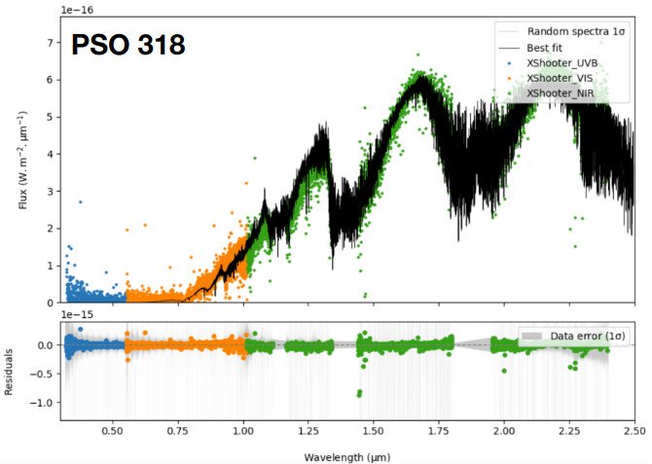Click the isolated blue outlier near flux 2.7
The image size is (652, 464).
80,202
